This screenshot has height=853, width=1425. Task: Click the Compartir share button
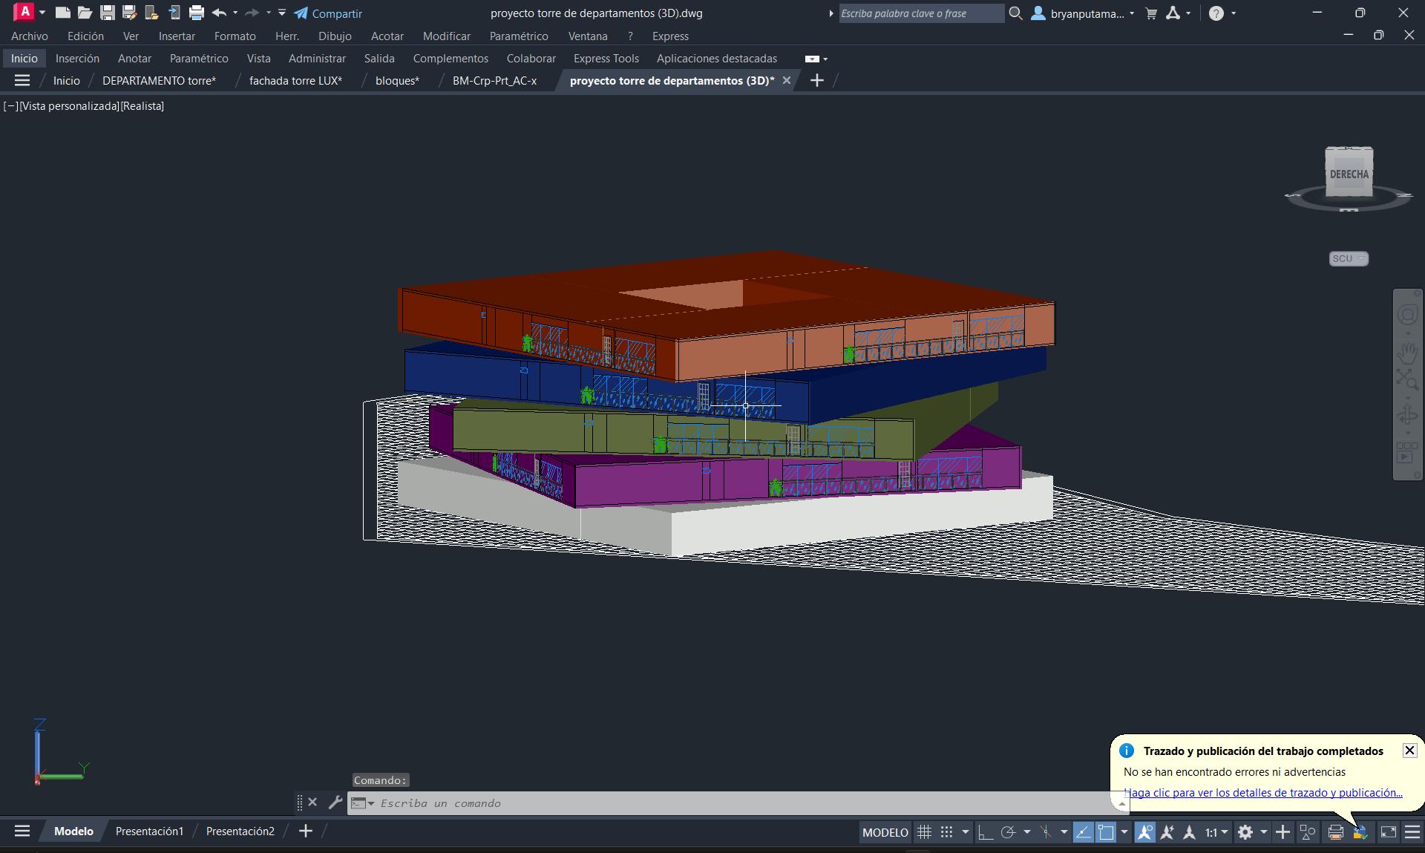pyautogui.click(x=328, y=13)
